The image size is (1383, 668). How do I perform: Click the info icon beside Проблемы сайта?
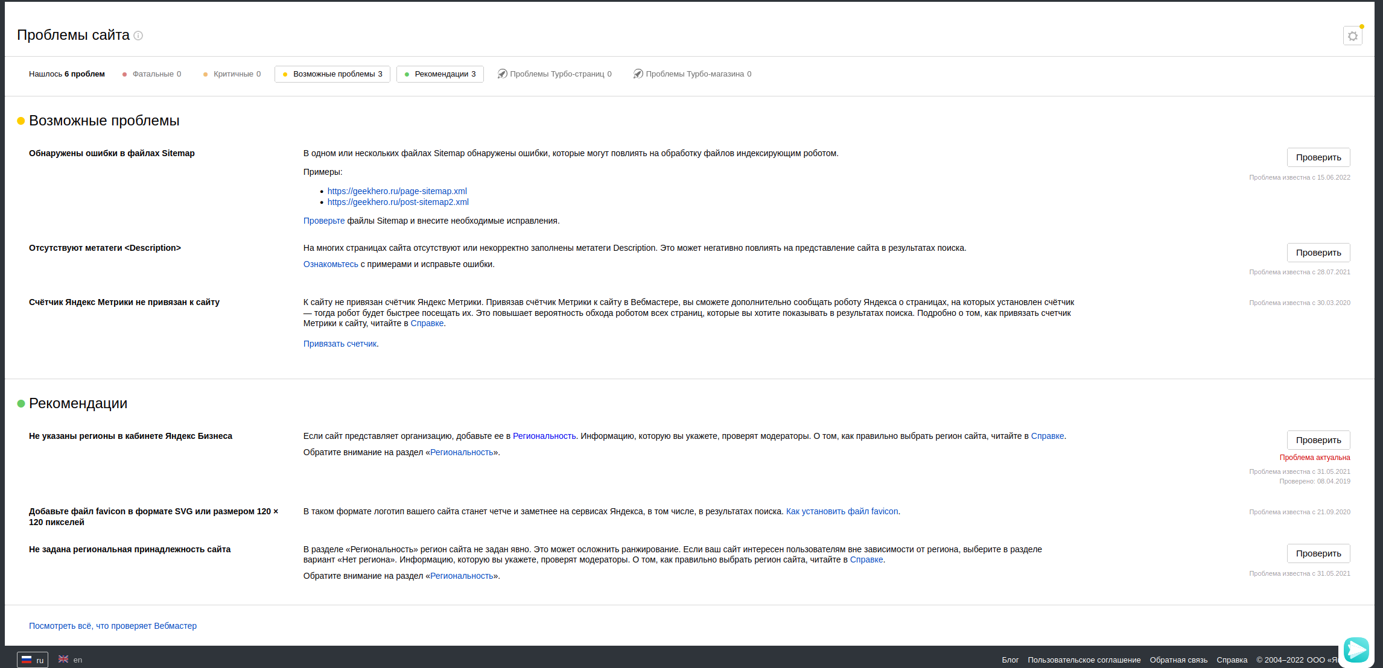coord(138,36)
